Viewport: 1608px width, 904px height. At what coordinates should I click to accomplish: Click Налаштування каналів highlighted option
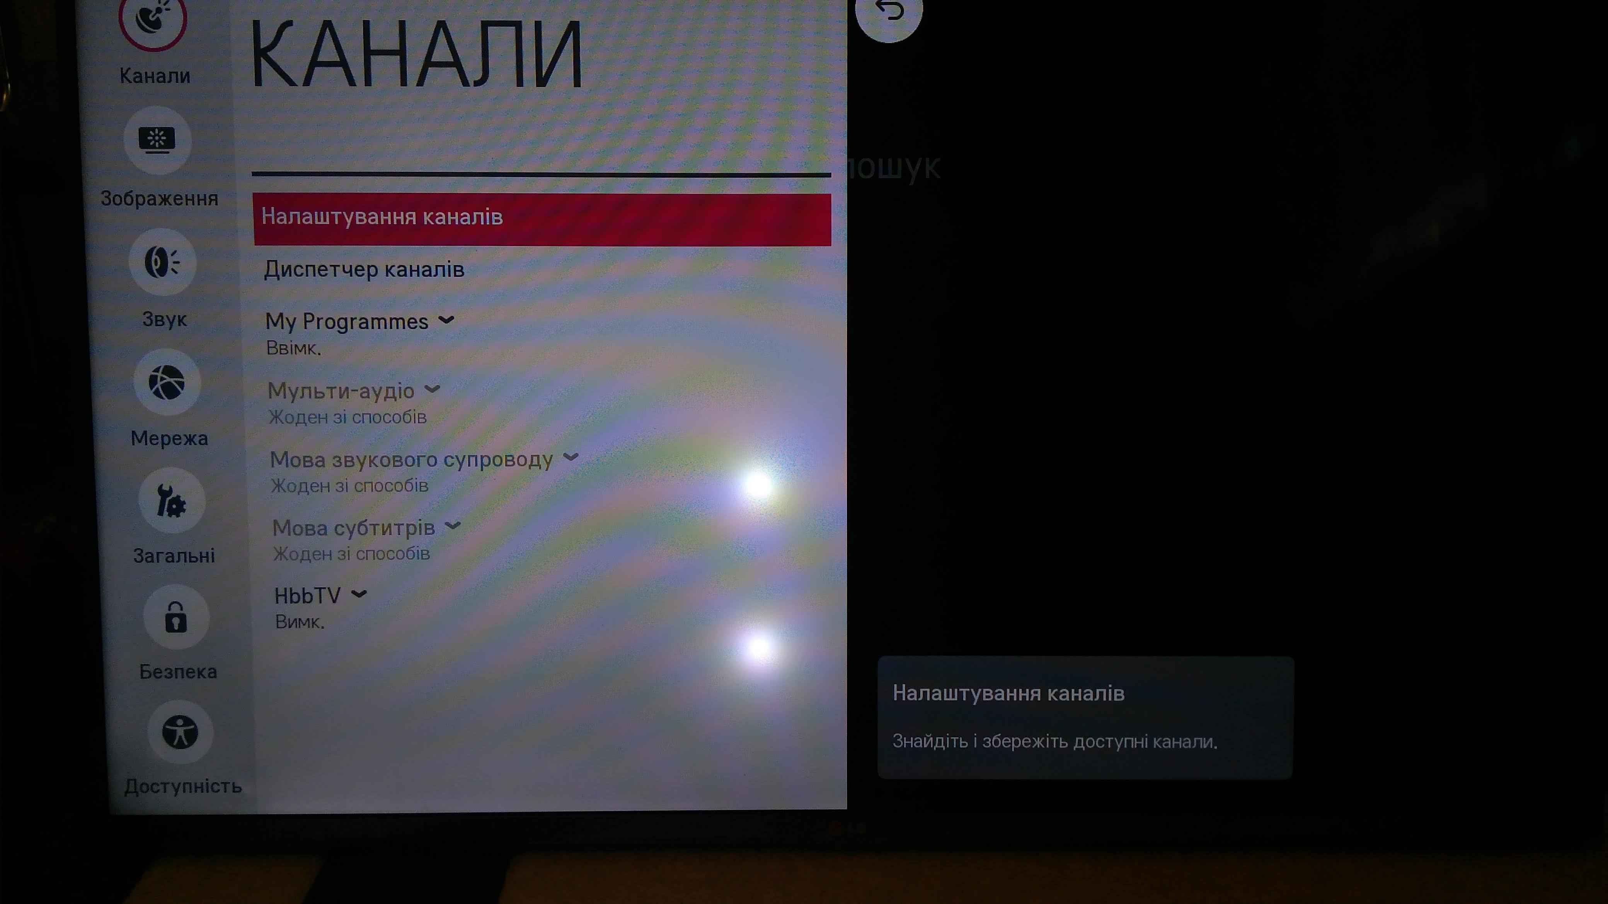click(541, 218)
